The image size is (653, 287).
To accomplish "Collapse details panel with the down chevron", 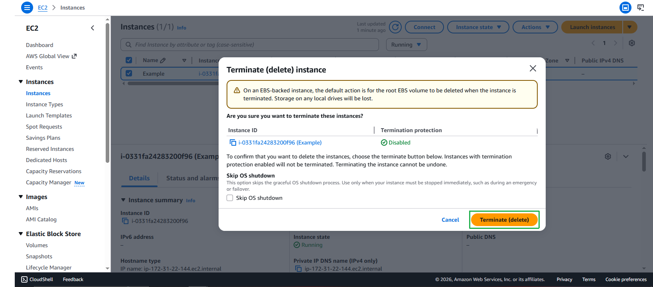I will point(626,156).
